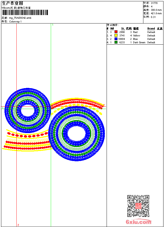
Task: Click the "元素" column header
Action: (160, 29)
